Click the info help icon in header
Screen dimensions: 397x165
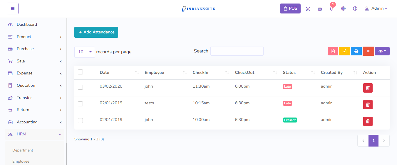pos(355,9)
